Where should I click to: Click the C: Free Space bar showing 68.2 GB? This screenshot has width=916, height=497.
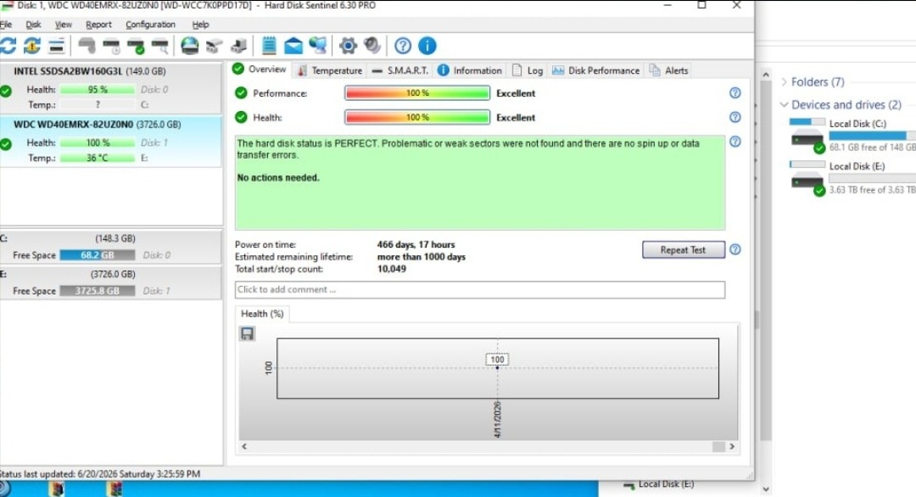[98, 255]
